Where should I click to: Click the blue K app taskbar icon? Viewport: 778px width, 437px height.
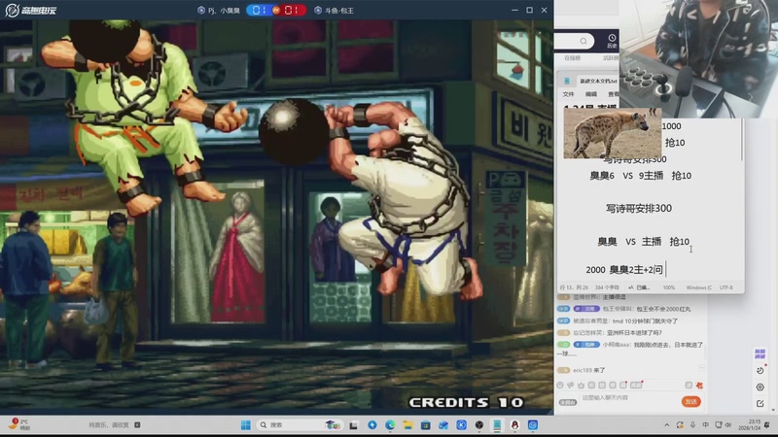pyautogui.click(x=461, y=425)
